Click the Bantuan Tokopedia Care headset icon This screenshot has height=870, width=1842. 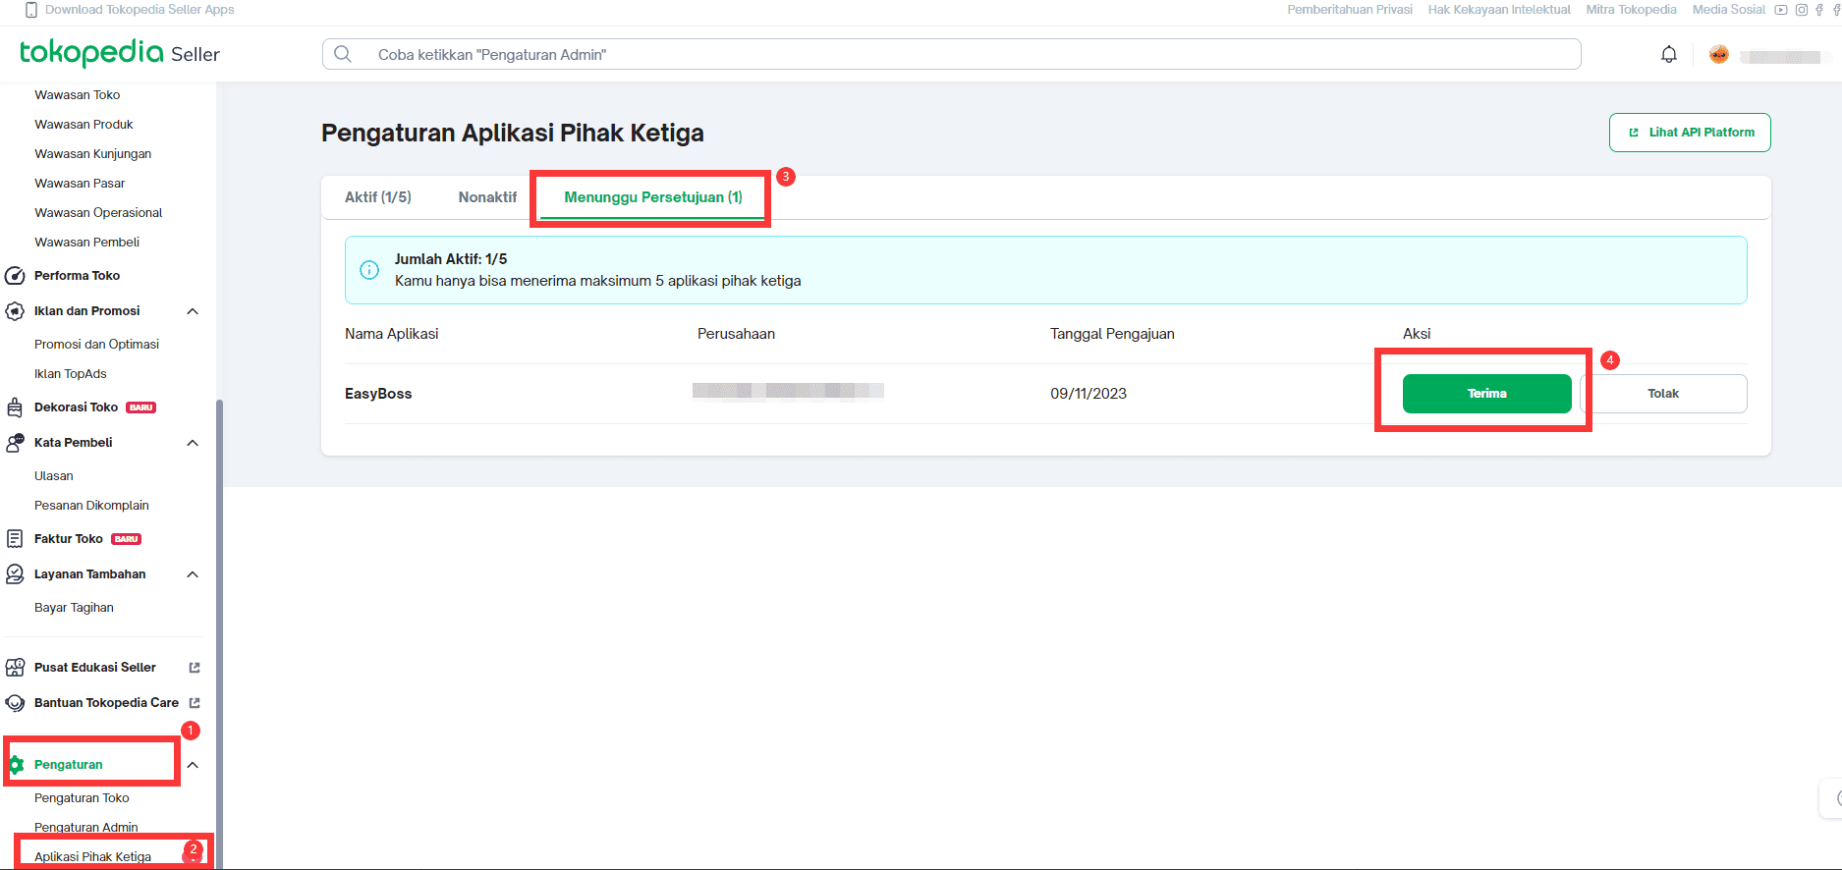coord(15,703)
